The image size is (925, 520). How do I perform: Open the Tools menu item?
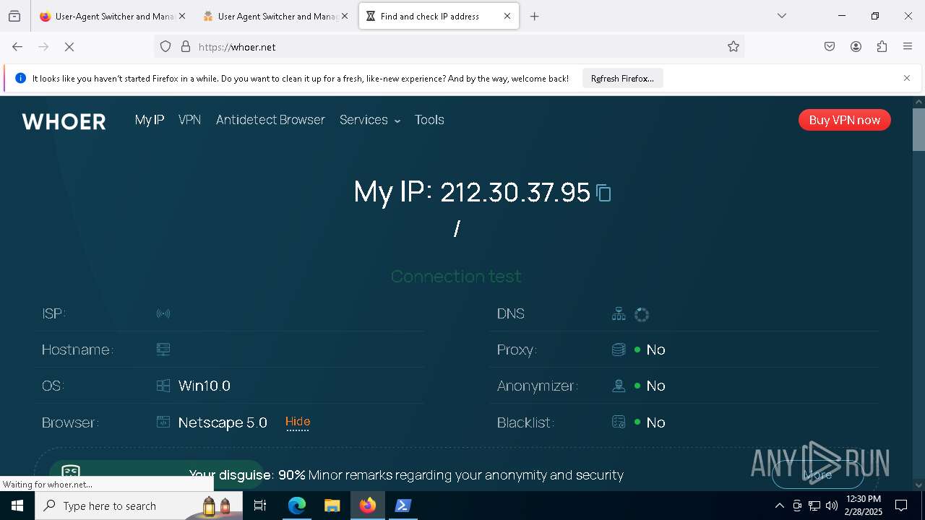coord(429,120)
